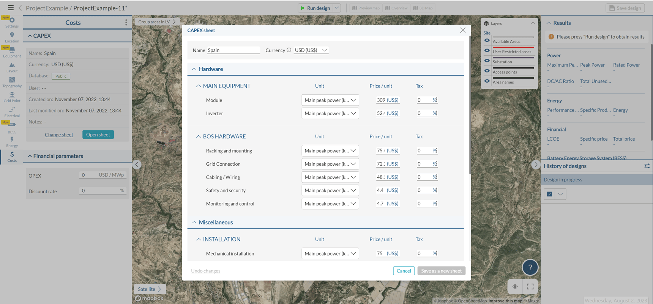Close the CAPEX sheet dialog
The width and height of the screenshot is (653, 304).
(x=462, y=30)
